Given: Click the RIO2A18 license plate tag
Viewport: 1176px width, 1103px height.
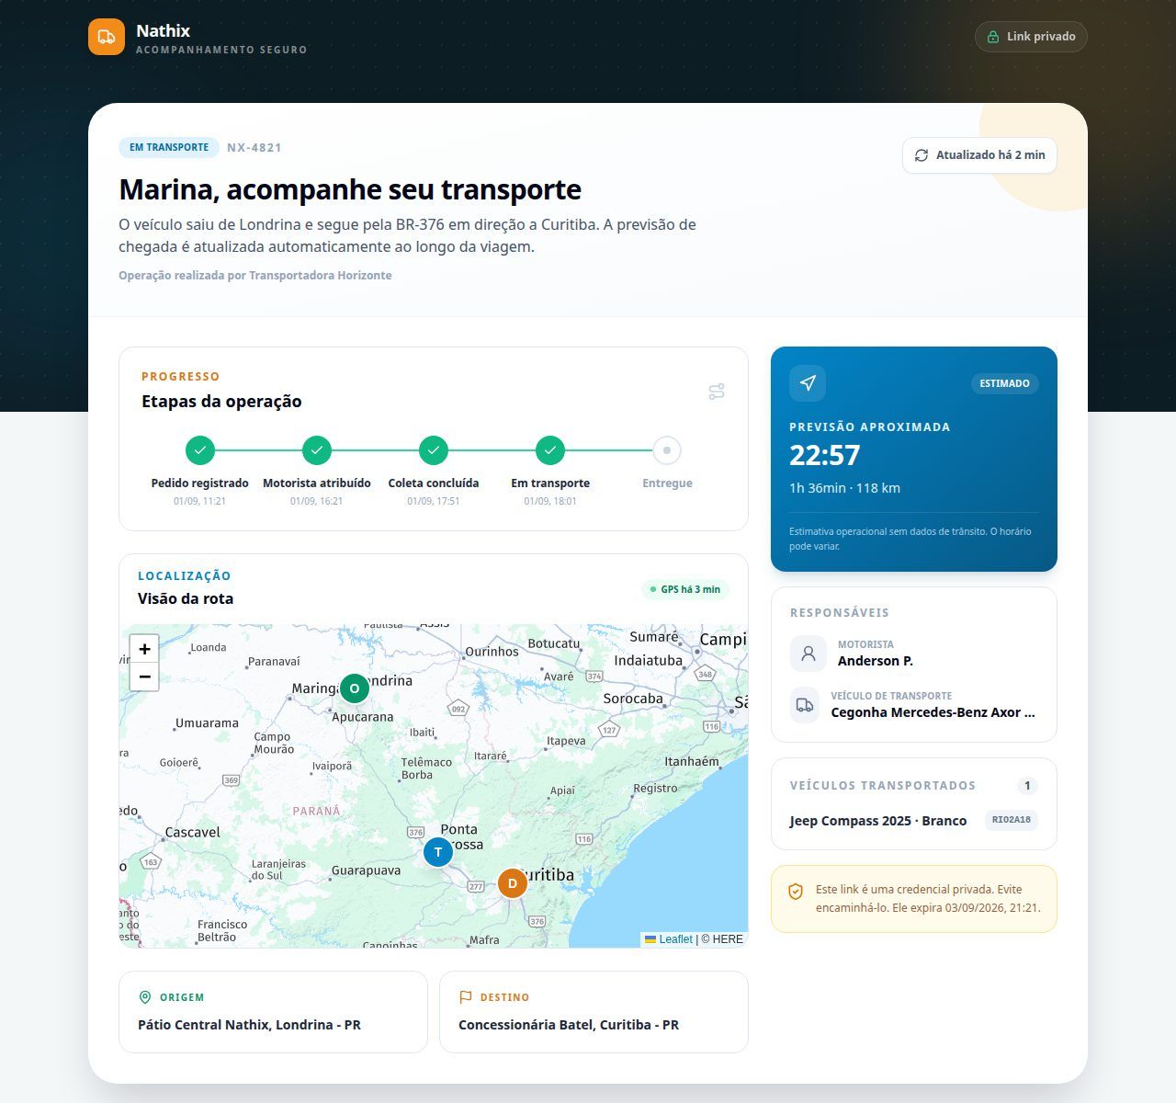Looking at the screenshot, I should coord(1011,820).
